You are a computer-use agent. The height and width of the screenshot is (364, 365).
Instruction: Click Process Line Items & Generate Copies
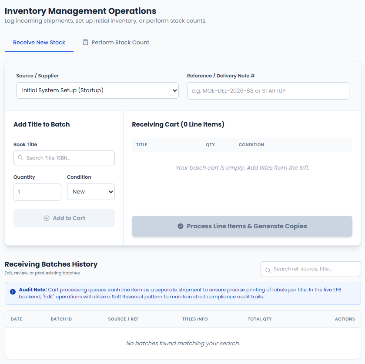click(242, 226)
